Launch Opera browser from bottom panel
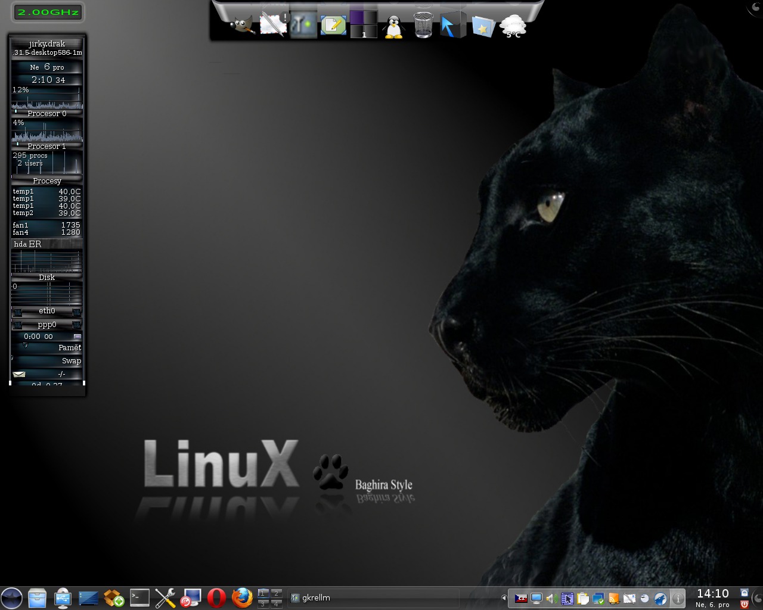This screenshot has width=763, height=610. coord(216,597)
